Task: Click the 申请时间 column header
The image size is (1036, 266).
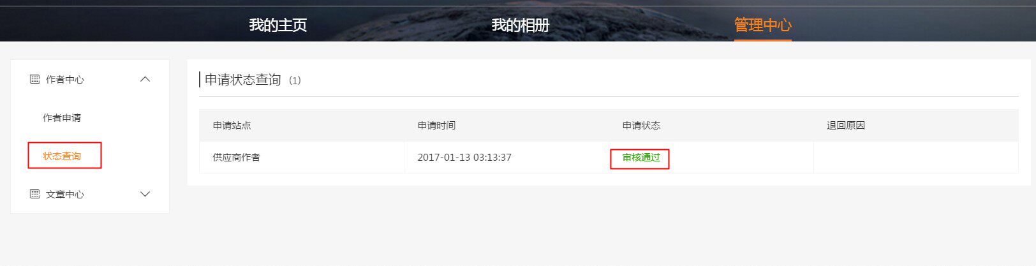Action: pos(437,126)
